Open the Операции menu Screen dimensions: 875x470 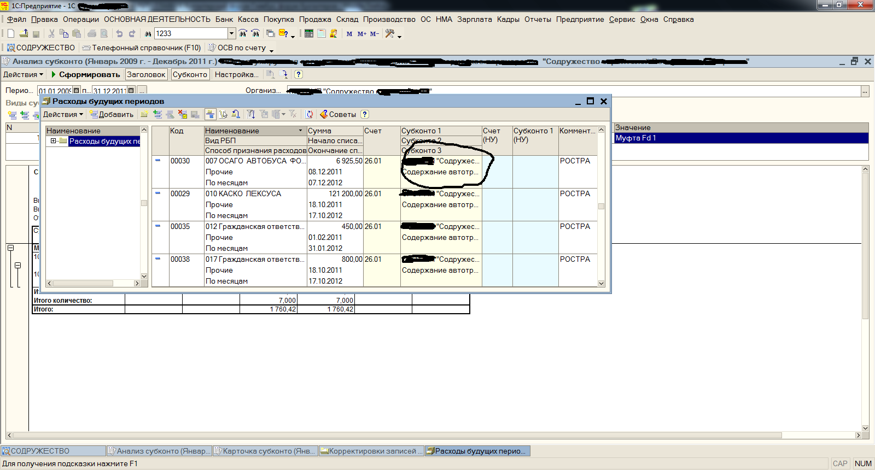81,19
